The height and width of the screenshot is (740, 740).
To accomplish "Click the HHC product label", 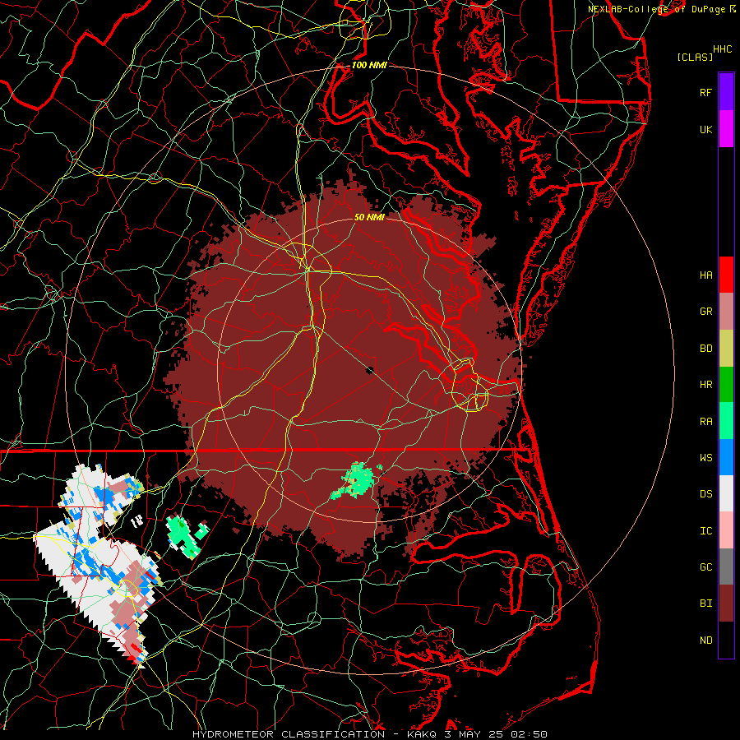I will (x=722, y=49).
